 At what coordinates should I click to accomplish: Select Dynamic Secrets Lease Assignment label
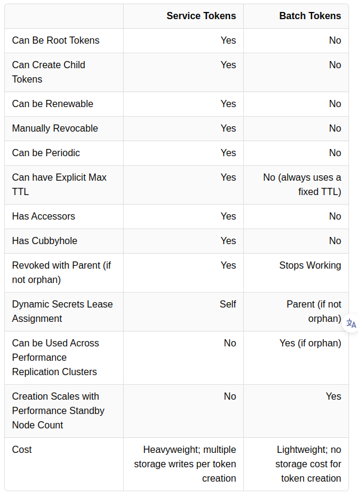pyautogui.click(x=62, y=311)
